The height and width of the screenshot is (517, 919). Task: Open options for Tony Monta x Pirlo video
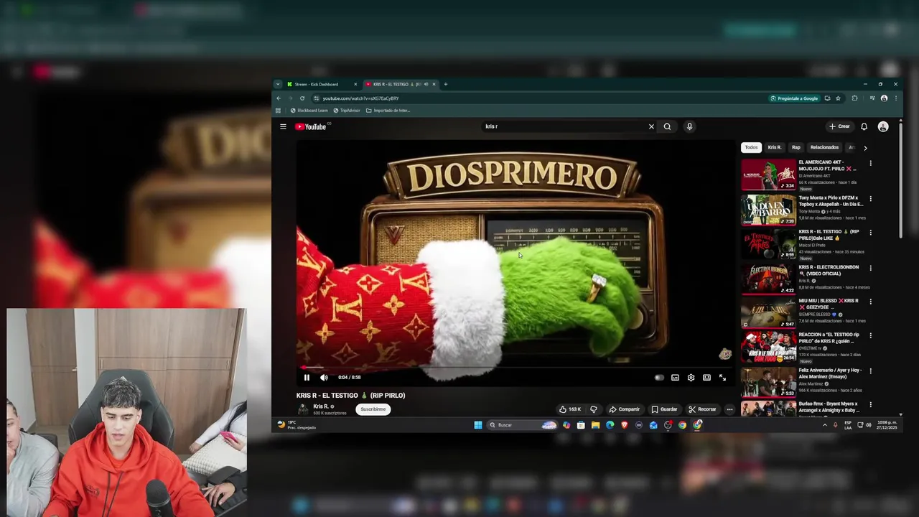coord(870,198)
